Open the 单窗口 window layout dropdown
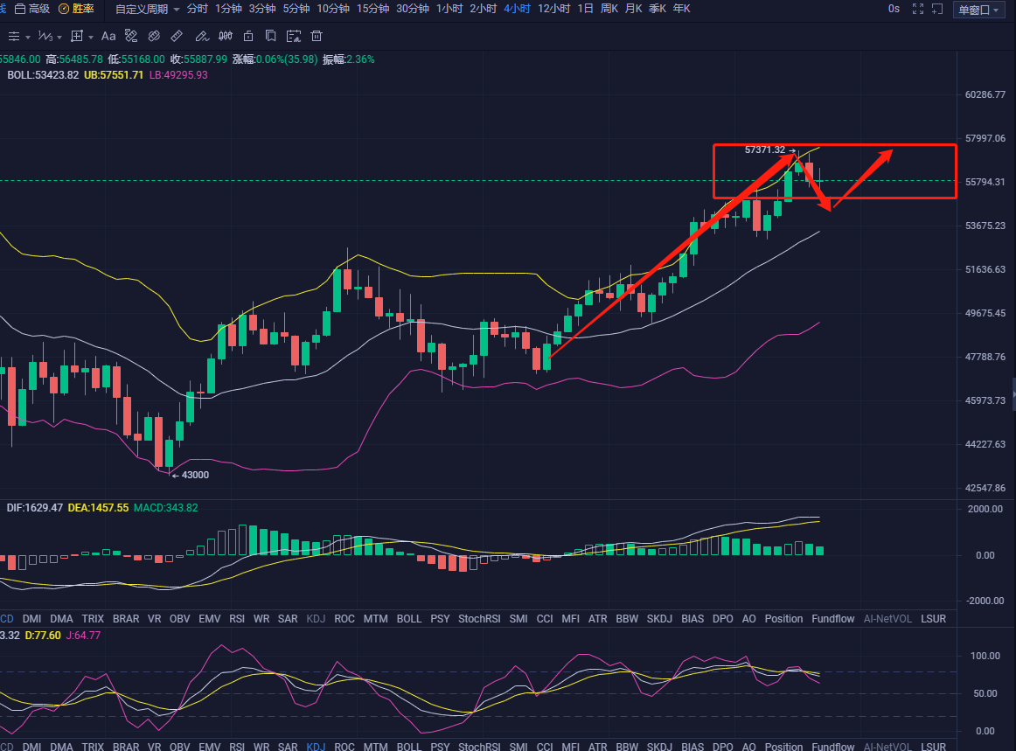The image size is (1016, 751). pos(978,10)
